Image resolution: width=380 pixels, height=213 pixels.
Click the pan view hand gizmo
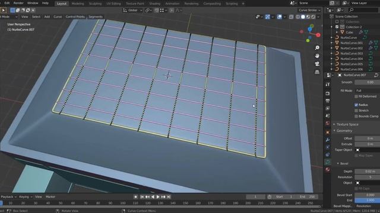coord(317,56)
